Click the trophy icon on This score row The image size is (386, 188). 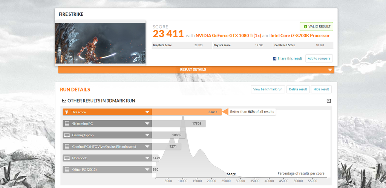[x=66, y=112]
